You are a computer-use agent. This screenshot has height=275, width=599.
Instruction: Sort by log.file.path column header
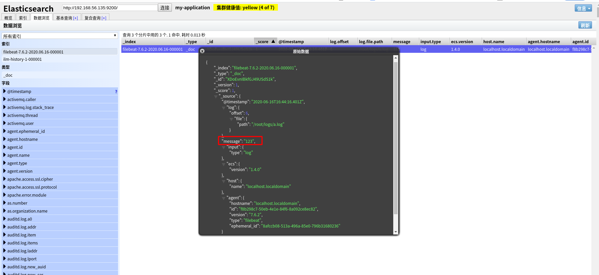pos(375,42)
